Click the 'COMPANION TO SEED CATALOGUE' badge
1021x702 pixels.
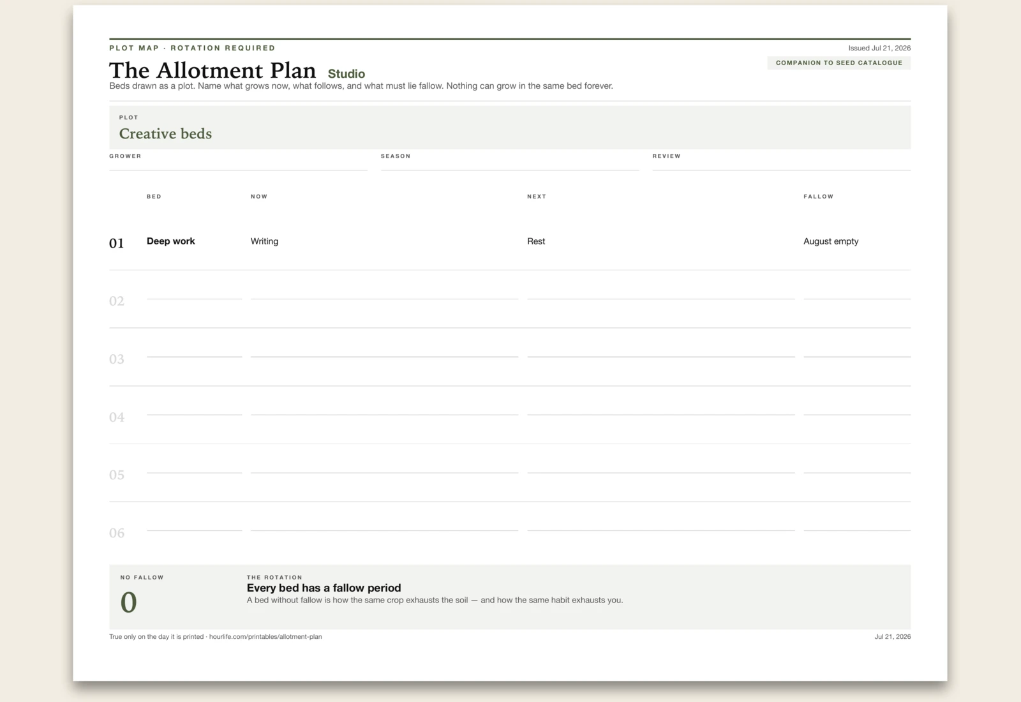tap(839, 63)
